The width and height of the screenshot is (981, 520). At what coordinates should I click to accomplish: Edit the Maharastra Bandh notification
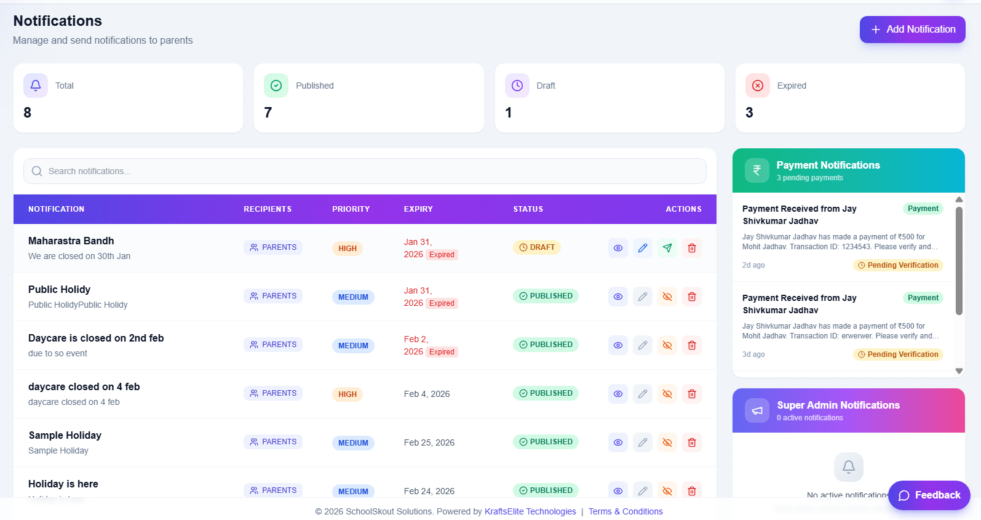(x=643, y=248)
